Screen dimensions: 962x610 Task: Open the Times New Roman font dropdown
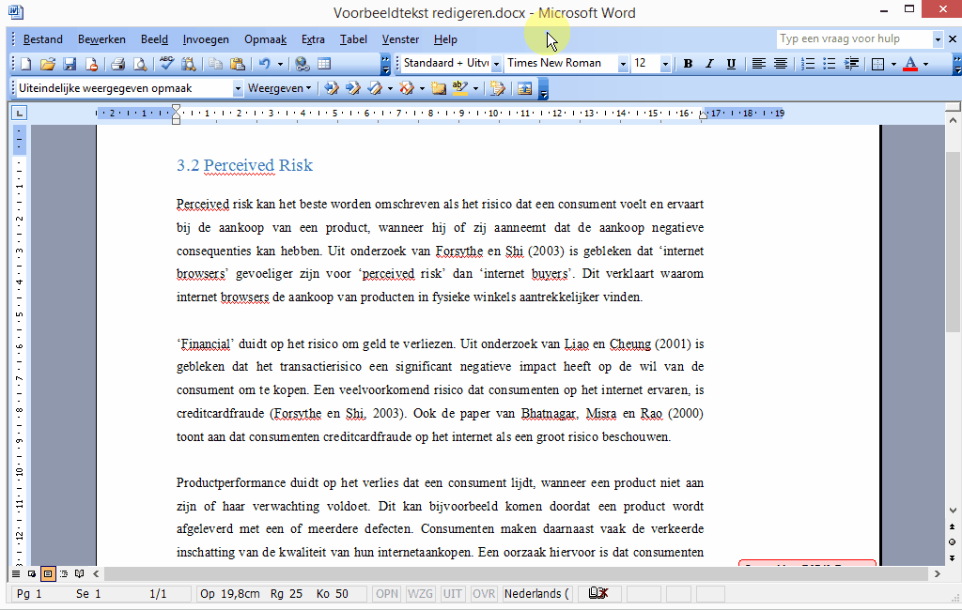click(623, 64)
